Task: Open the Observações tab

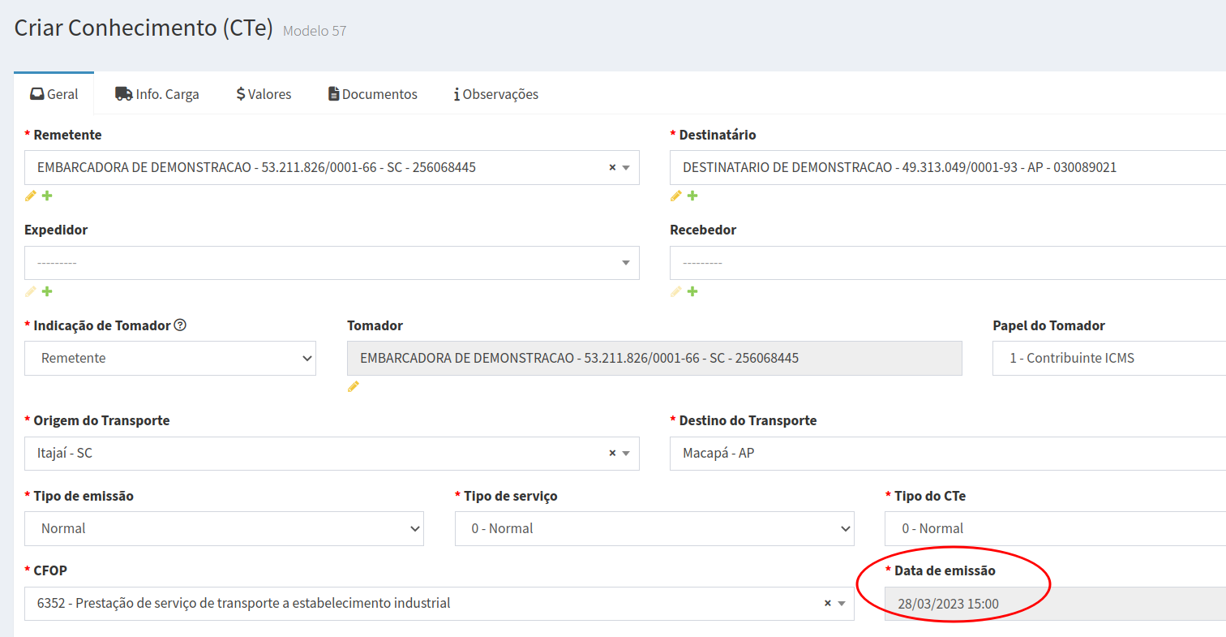Action: [x=495, y=94]
